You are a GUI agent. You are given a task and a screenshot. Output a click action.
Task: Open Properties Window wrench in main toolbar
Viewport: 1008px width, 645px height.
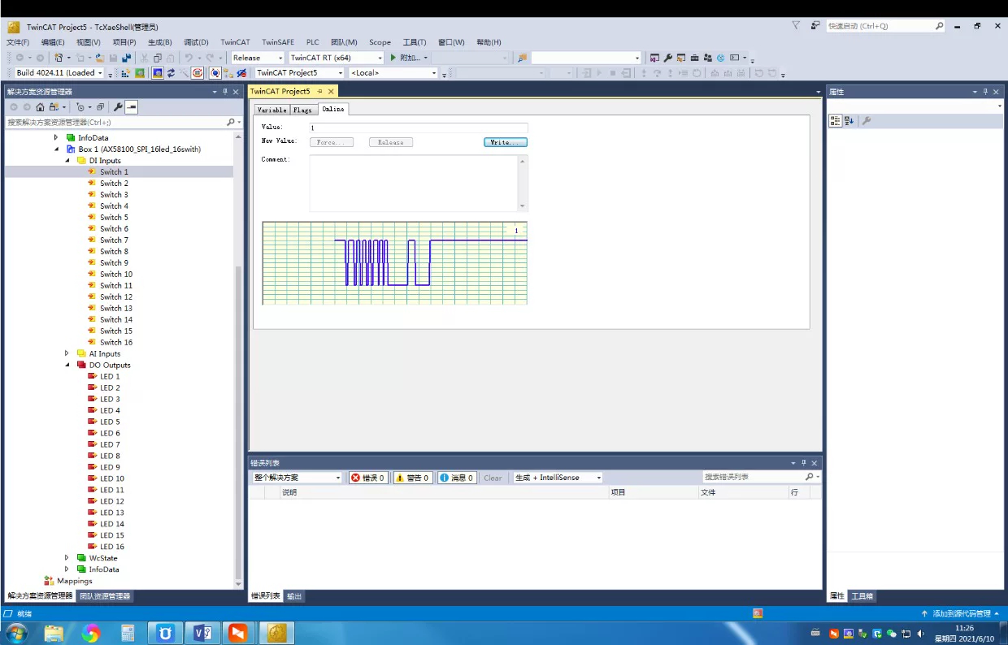point(667,58)
